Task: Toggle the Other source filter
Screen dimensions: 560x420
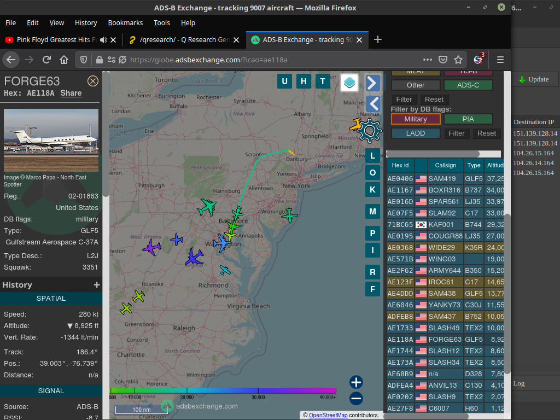Action: click(x=416, y=85)
